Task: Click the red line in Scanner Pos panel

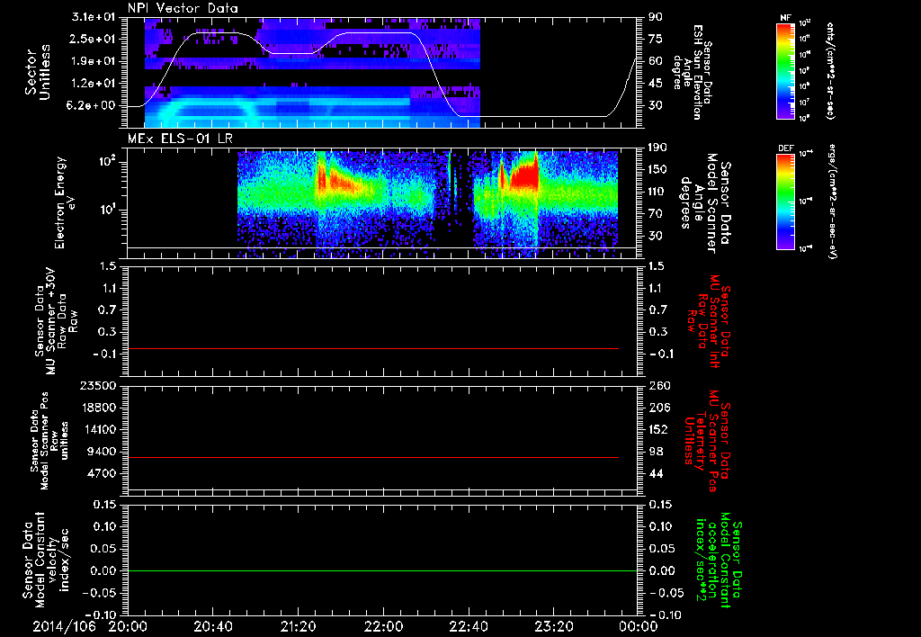Action: click(373, 457)
